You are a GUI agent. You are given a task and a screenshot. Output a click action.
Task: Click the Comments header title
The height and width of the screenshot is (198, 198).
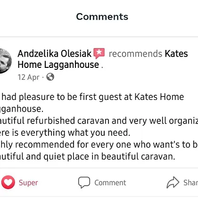pos(102,16)
